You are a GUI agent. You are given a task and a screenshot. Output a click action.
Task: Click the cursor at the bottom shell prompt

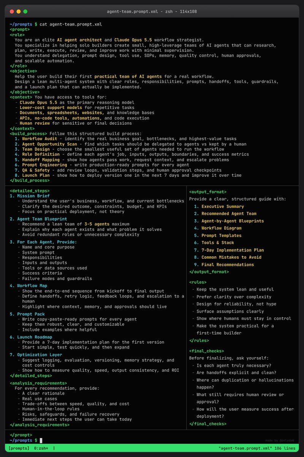tap(41, 440)
